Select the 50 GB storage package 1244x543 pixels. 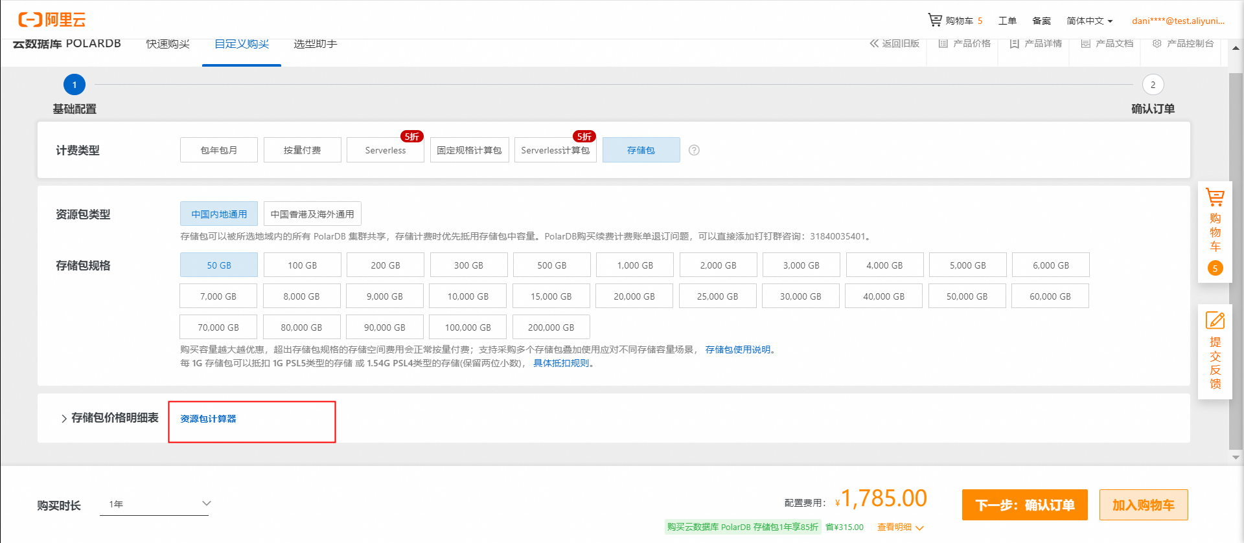point(219,265)
